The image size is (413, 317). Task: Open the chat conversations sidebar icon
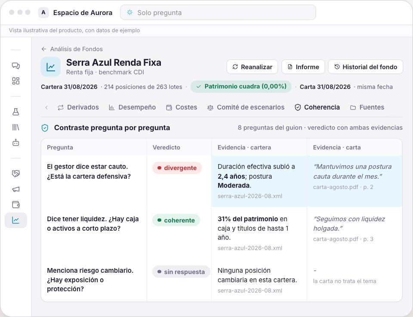pyautogui.click(x=16, y=65)
